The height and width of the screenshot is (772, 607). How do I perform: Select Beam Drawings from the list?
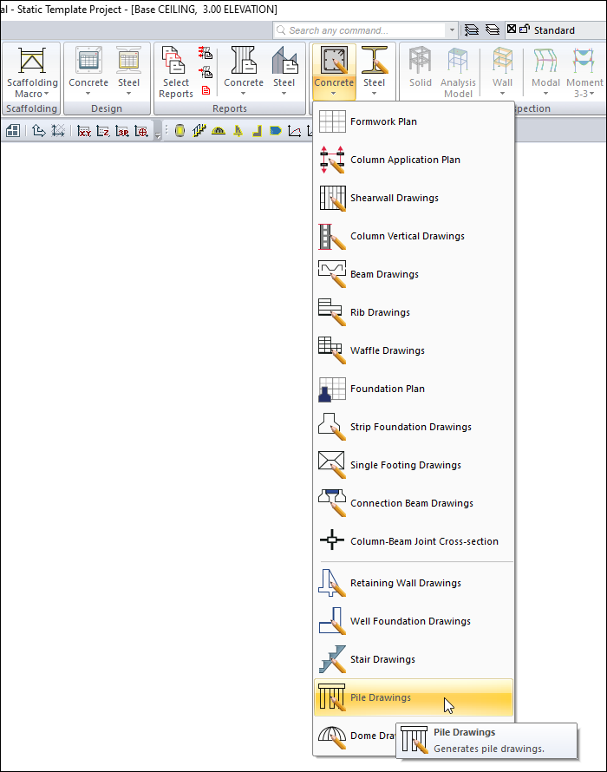(x=413, y=274)
